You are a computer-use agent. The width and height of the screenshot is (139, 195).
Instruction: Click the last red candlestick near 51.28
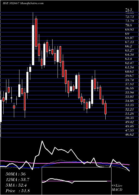tap(106, 109)
